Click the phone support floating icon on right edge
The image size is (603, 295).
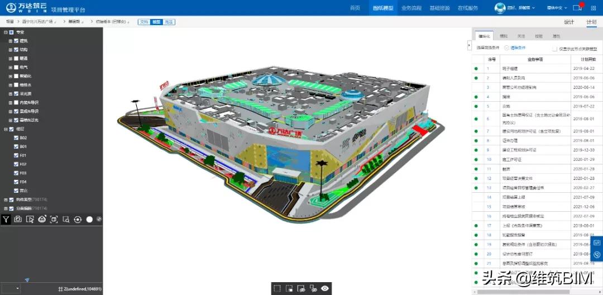click(x=597, y=255)
